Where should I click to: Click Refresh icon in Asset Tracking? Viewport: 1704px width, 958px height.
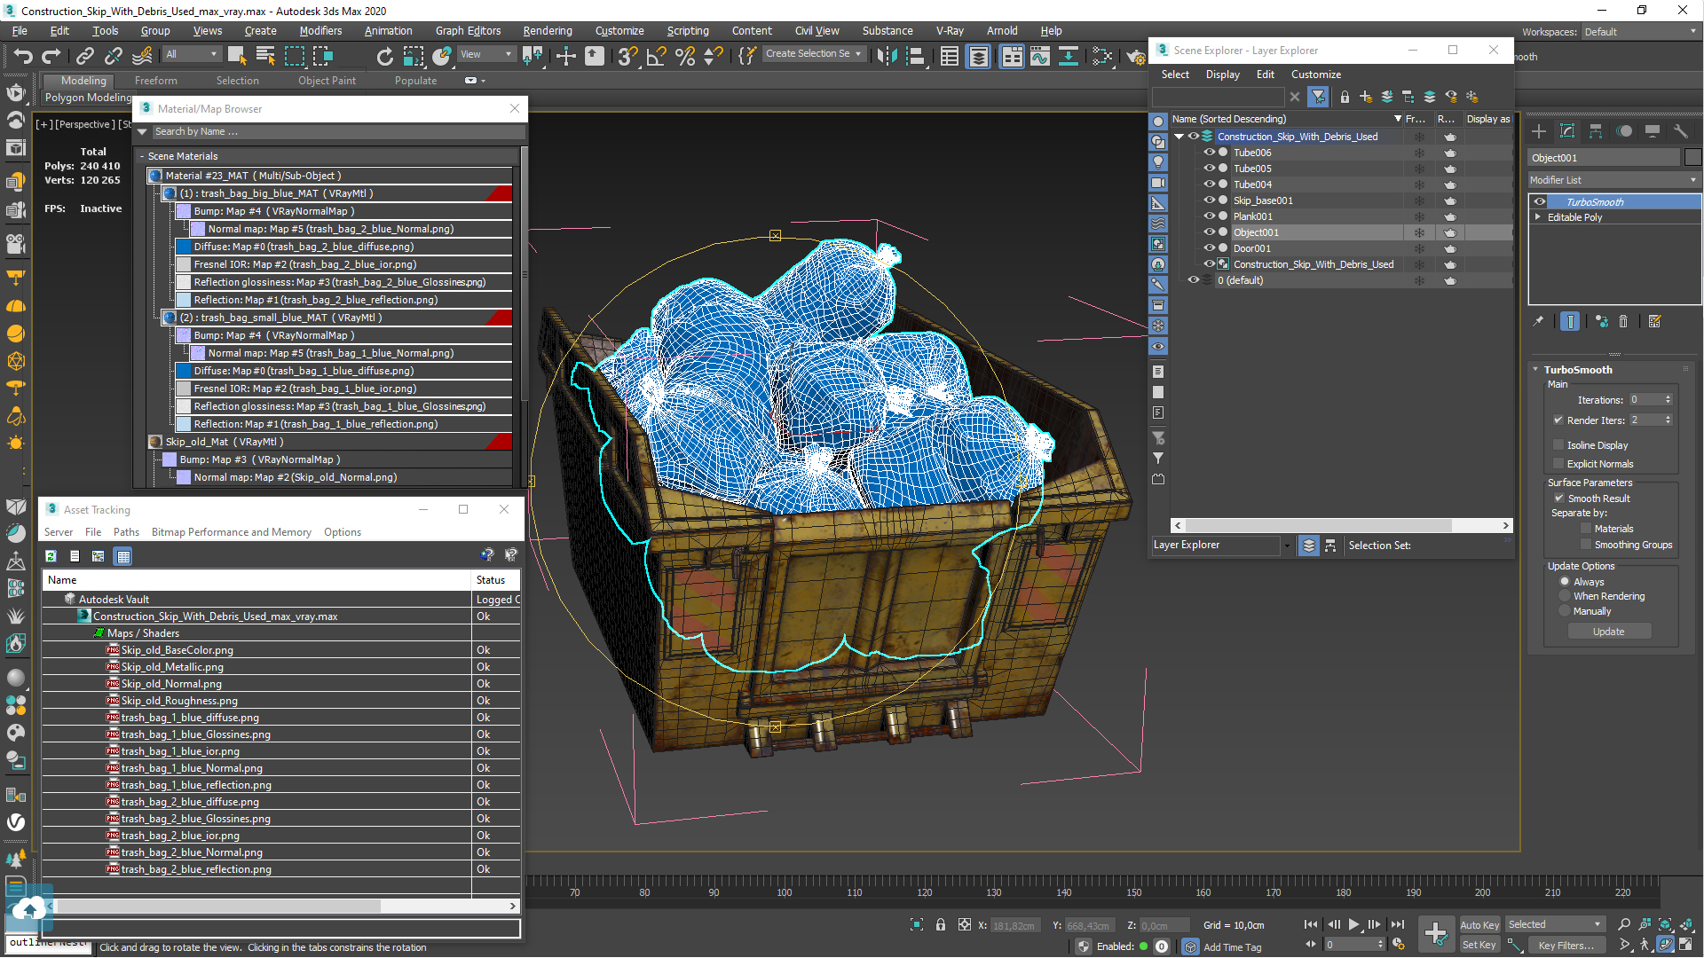tap(51, 556)
